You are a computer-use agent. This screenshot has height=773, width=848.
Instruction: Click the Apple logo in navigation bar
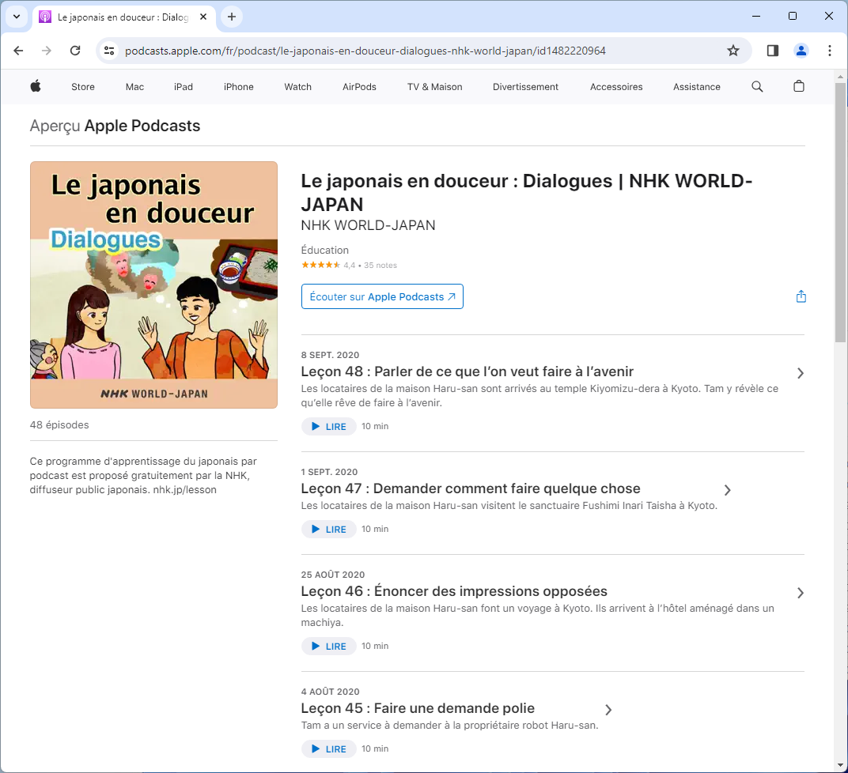pos(36,86)
